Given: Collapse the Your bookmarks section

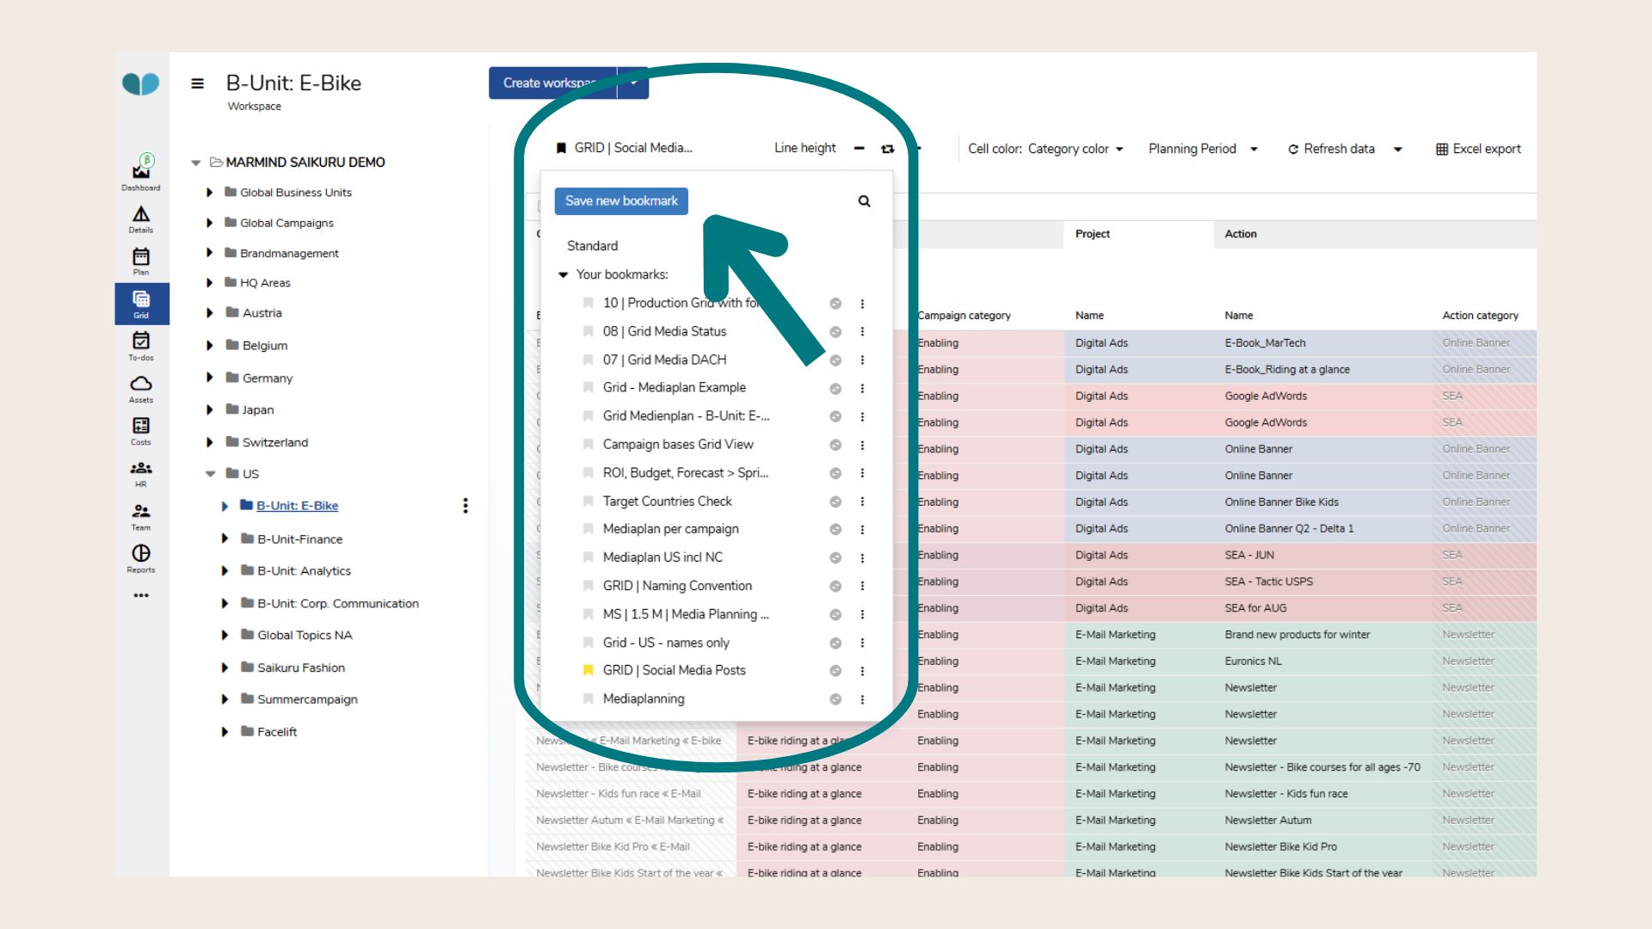Looking at the screenshot, I should pos(564,275).
